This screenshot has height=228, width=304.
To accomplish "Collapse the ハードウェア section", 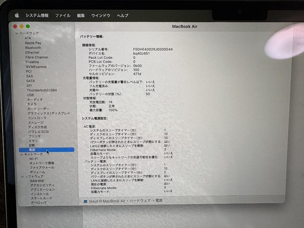I will [17, 33].
